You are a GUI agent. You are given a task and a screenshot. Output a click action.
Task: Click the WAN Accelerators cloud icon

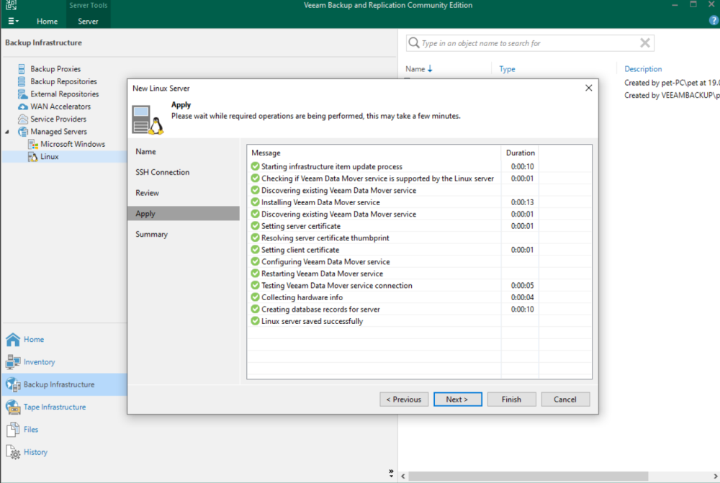click(22, 107)
